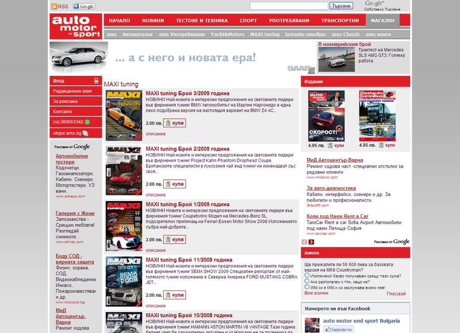The height and width of the screenshot is (333, 460).
Task: Open the RSS feed icon
Action: (x=54, y=6)
